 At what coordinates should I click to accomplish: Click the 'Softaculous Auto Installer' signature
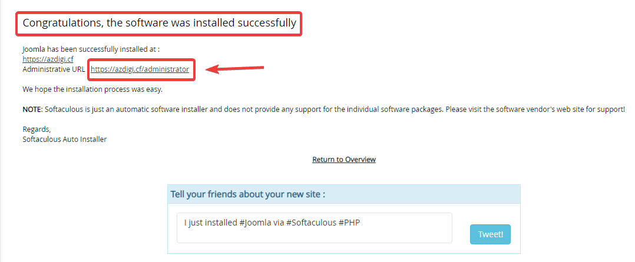click(65, 140)
